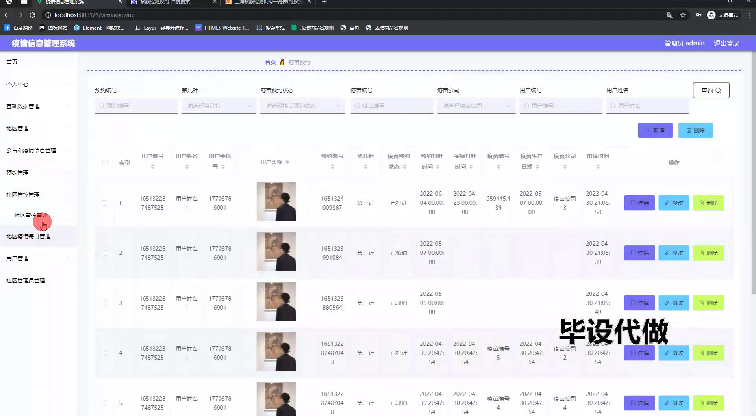756x416 pixels.
Task: Click the password key icon
Action: [698, 15]
